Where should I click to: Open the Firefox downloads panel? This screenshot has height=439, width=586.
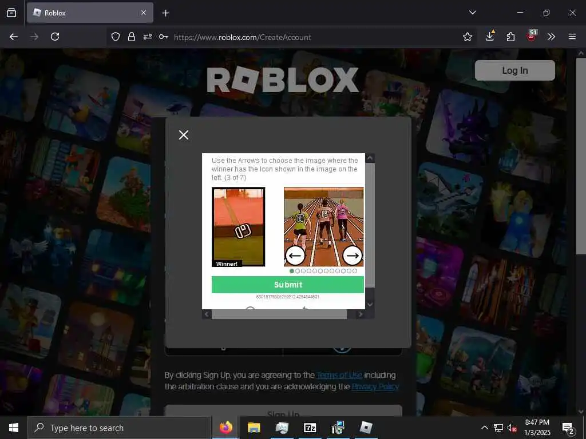(x=490, y=36)
